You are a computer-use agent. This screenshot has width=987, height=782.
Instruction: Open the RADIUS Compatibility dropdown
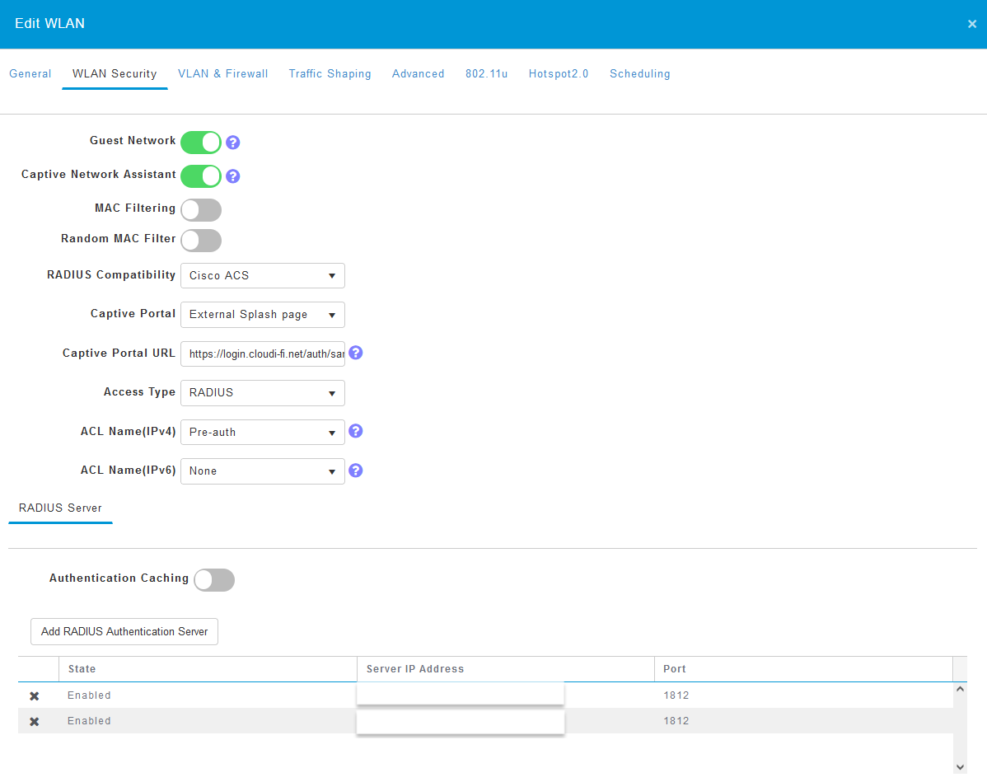(262, 275)
